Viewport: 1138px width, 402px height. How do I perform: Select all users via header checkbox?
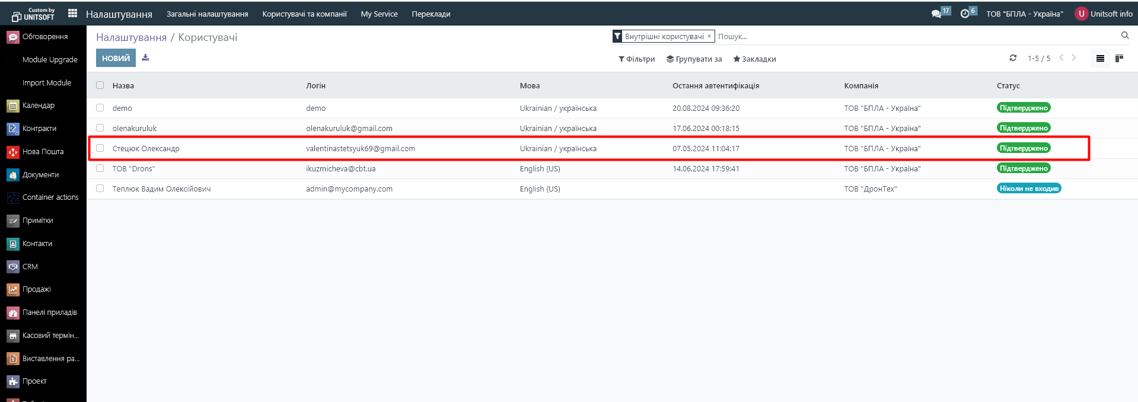pos(100,85)
